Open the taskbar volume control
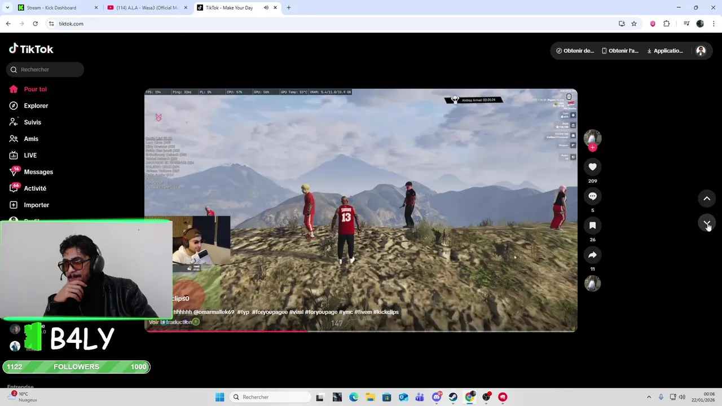Image resolution: width=722 pixels, height=406 pixels. tap(681, 397)
